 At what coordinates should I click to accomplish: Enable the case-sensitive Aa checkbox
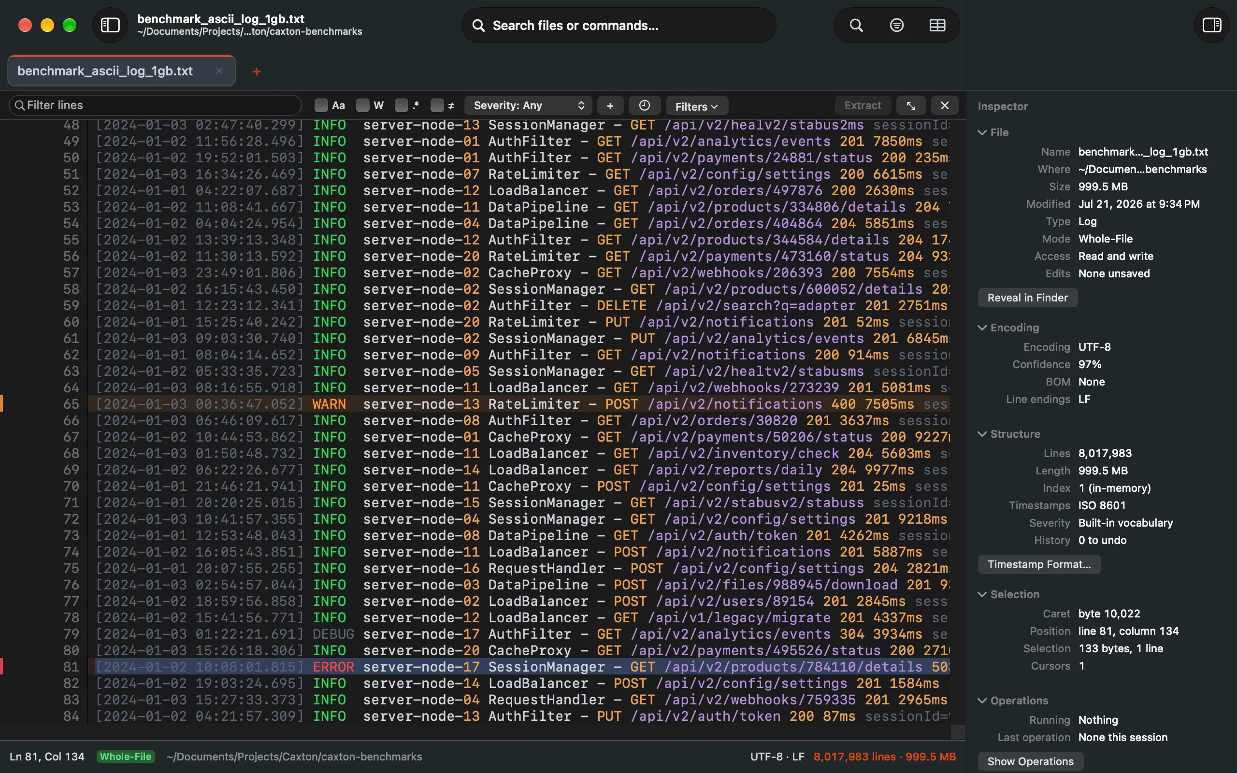pyautogui.click(x=321, y=105)
